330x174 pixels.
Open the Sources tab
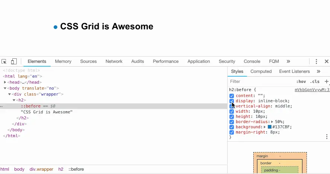[x=88, y=61]
